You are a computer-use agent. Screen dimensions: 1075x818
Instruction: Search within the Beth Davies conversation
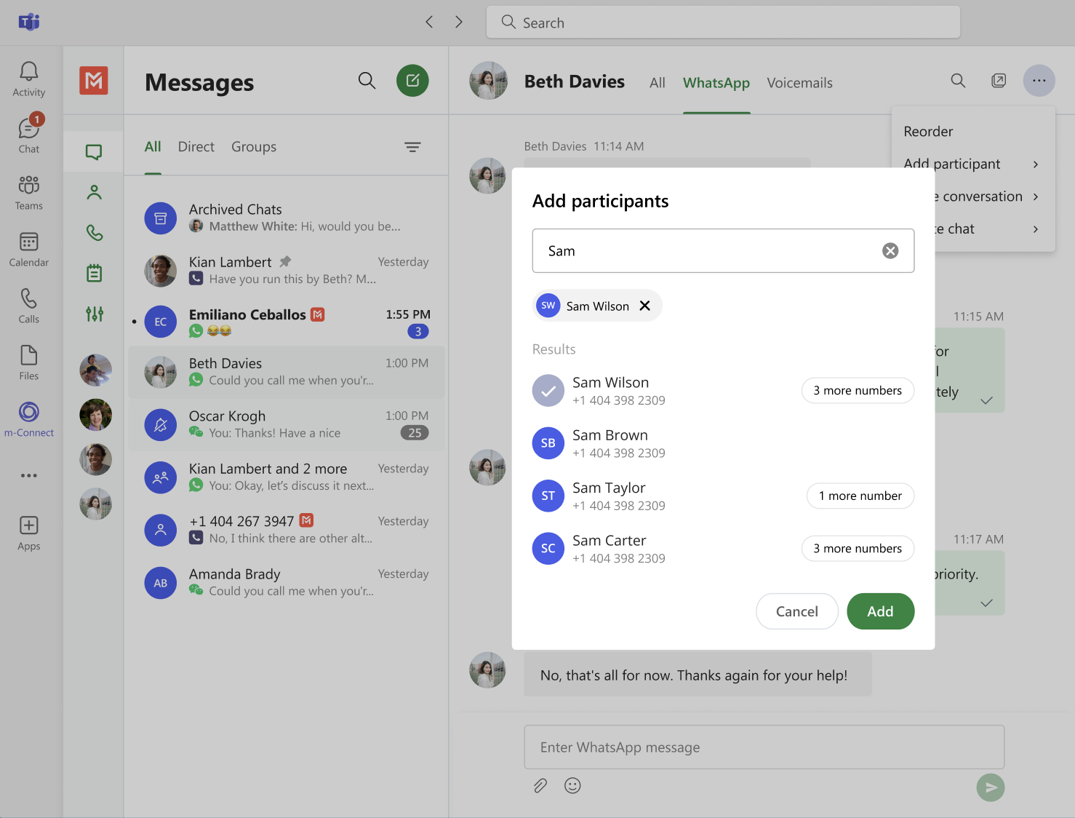click(x=959, y=81)
